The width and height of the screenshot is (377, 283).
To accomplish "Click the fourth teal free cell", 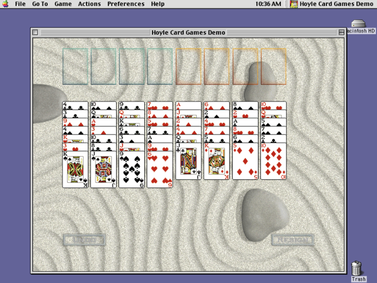I will (160, 67).
